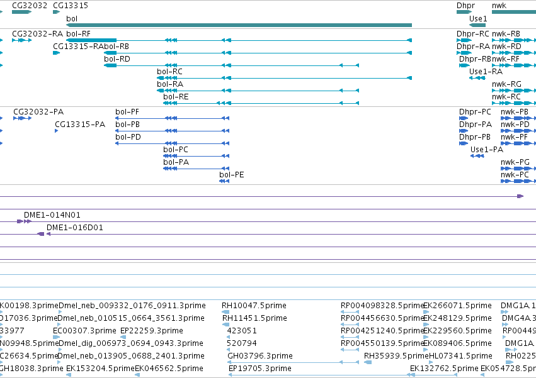Screen dimensions: 536x378
Task: Select the DME1-014N01 feature label
Action: pyautogui.click(x=52, y=214)
